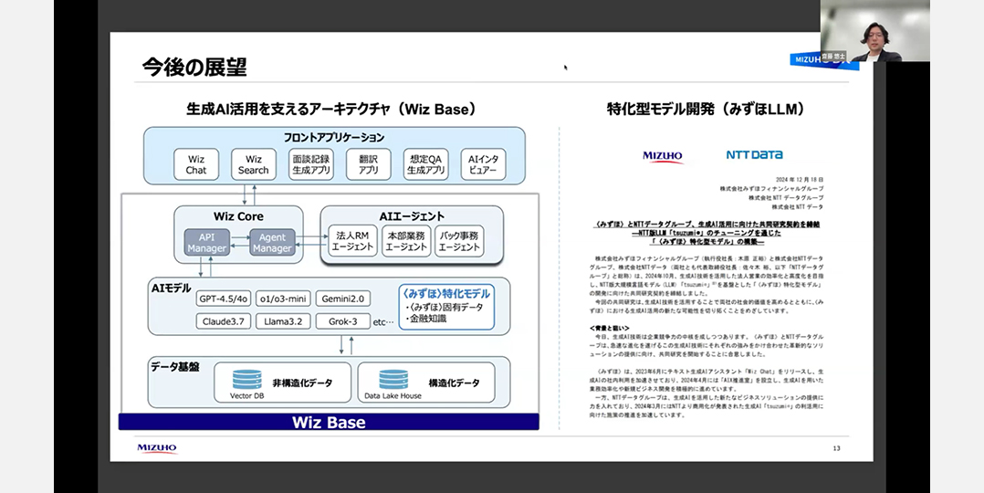Click the MIZUHO logo in slide footer
The height and width of the screenshot is (493, 984).
pyautogui.click(x=157, y=448)
